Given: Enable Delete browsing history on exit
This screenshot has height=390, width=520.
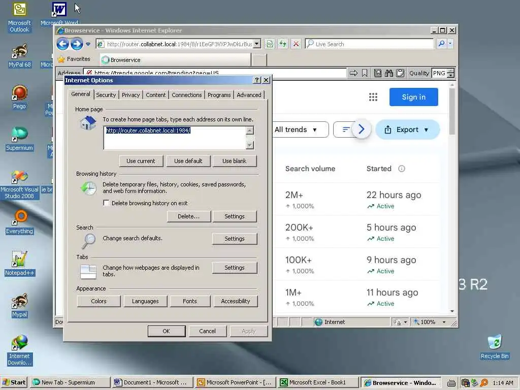Looking at the screenshot, I should pyautogui.click(x=106, y=203).
